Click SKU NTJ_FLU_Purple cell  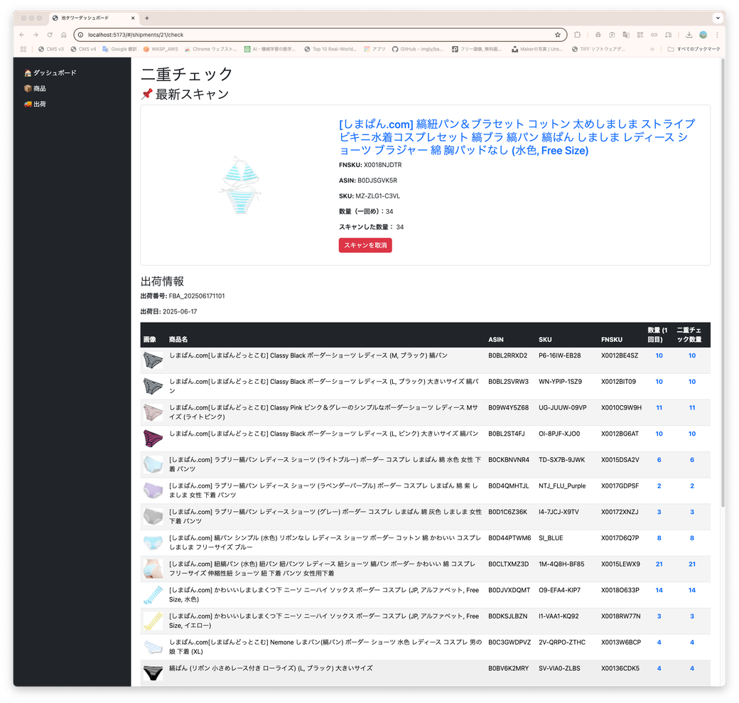(562, 485)
